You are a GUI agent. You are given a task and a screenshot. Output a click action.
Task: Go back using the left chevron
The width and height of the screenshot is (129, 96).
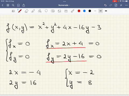[3, 5]
